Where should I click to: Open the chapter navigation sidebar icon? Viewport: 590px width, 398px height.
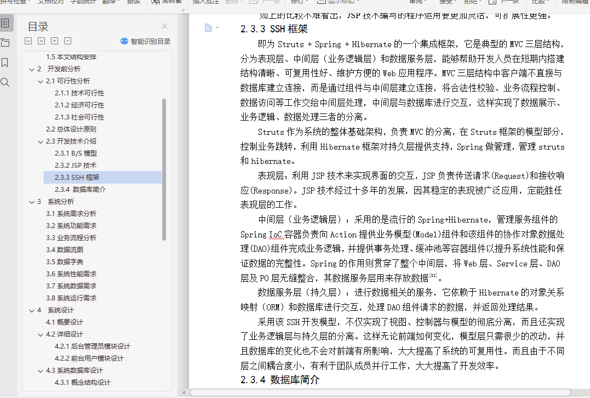click(x=5, y=43)
